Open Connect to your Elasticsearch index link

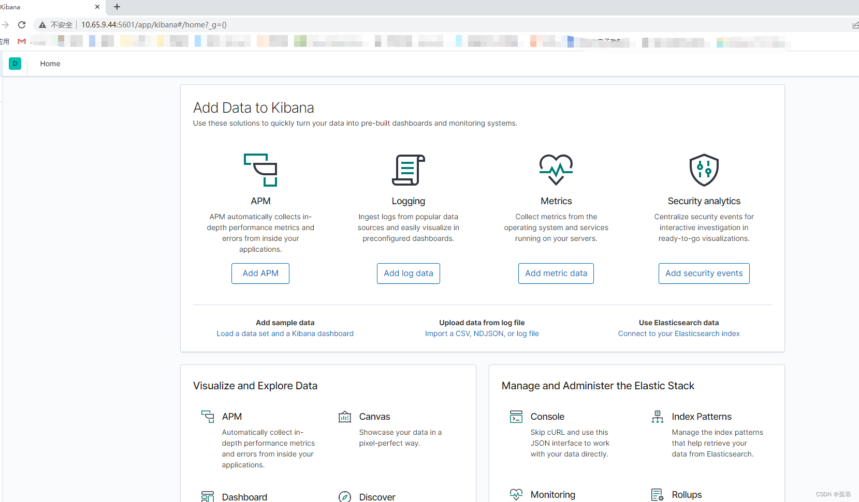coord(679,333)
